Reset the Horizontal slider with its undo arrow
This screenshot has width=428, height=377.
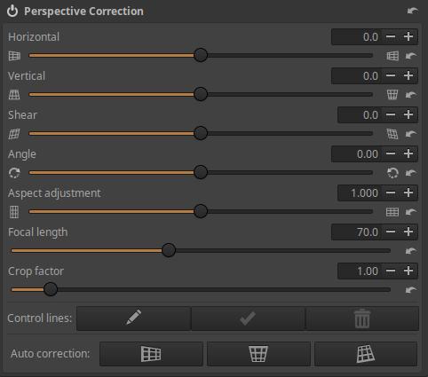pos(411,56)
